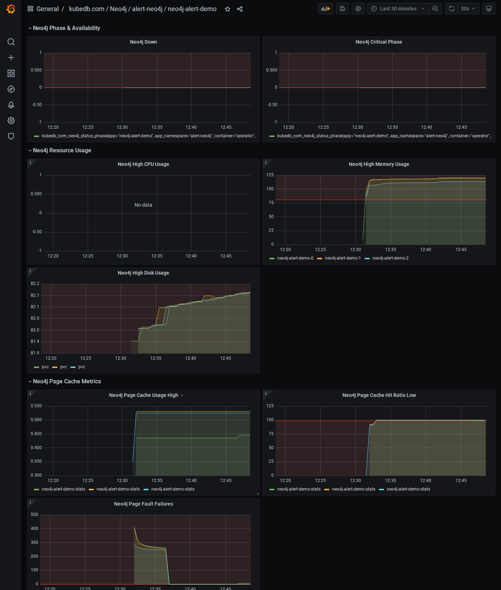Image resolution: width=501 pixels, height=590 pixels.
Task: Open Neo4j Page Fault Failures panel title
Action: point(144,504)
